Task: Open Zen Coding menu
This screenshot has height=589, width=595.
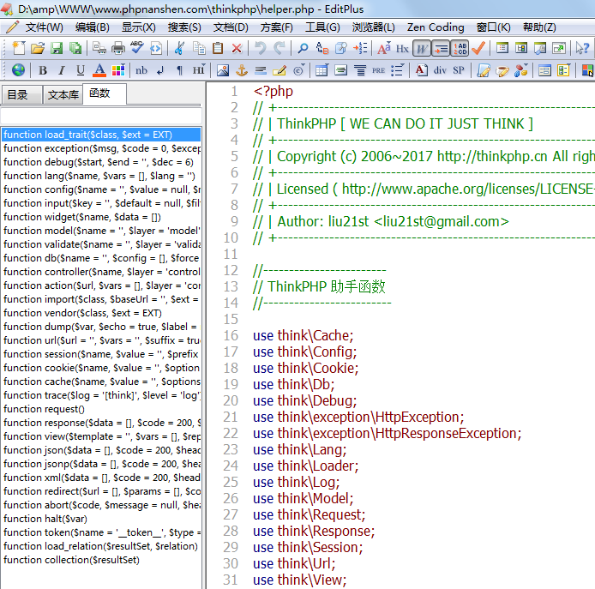Action: (436, 27)
